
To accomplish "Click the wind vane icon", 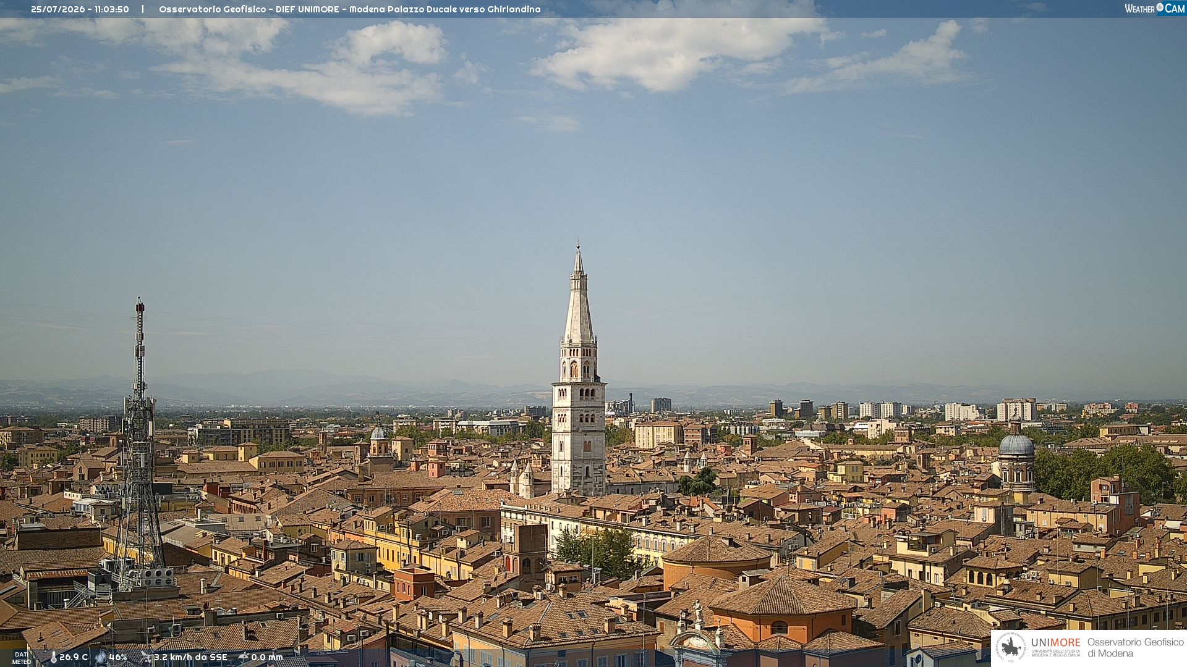I will [x=145, y=658].
